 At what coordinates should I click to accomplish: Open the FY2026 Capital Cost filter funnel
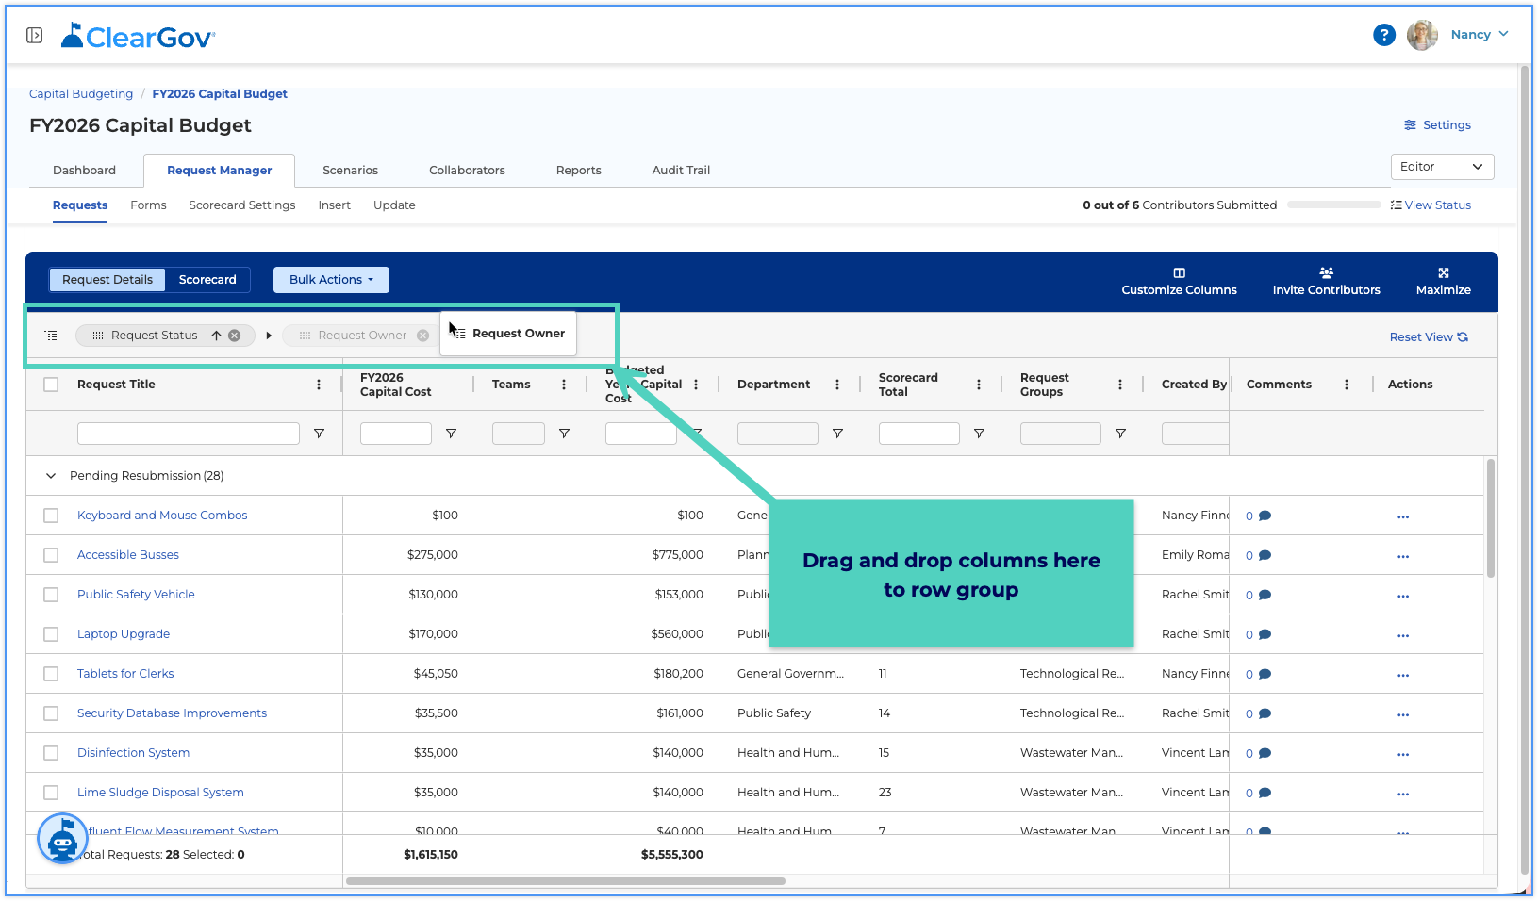(451, 434)
